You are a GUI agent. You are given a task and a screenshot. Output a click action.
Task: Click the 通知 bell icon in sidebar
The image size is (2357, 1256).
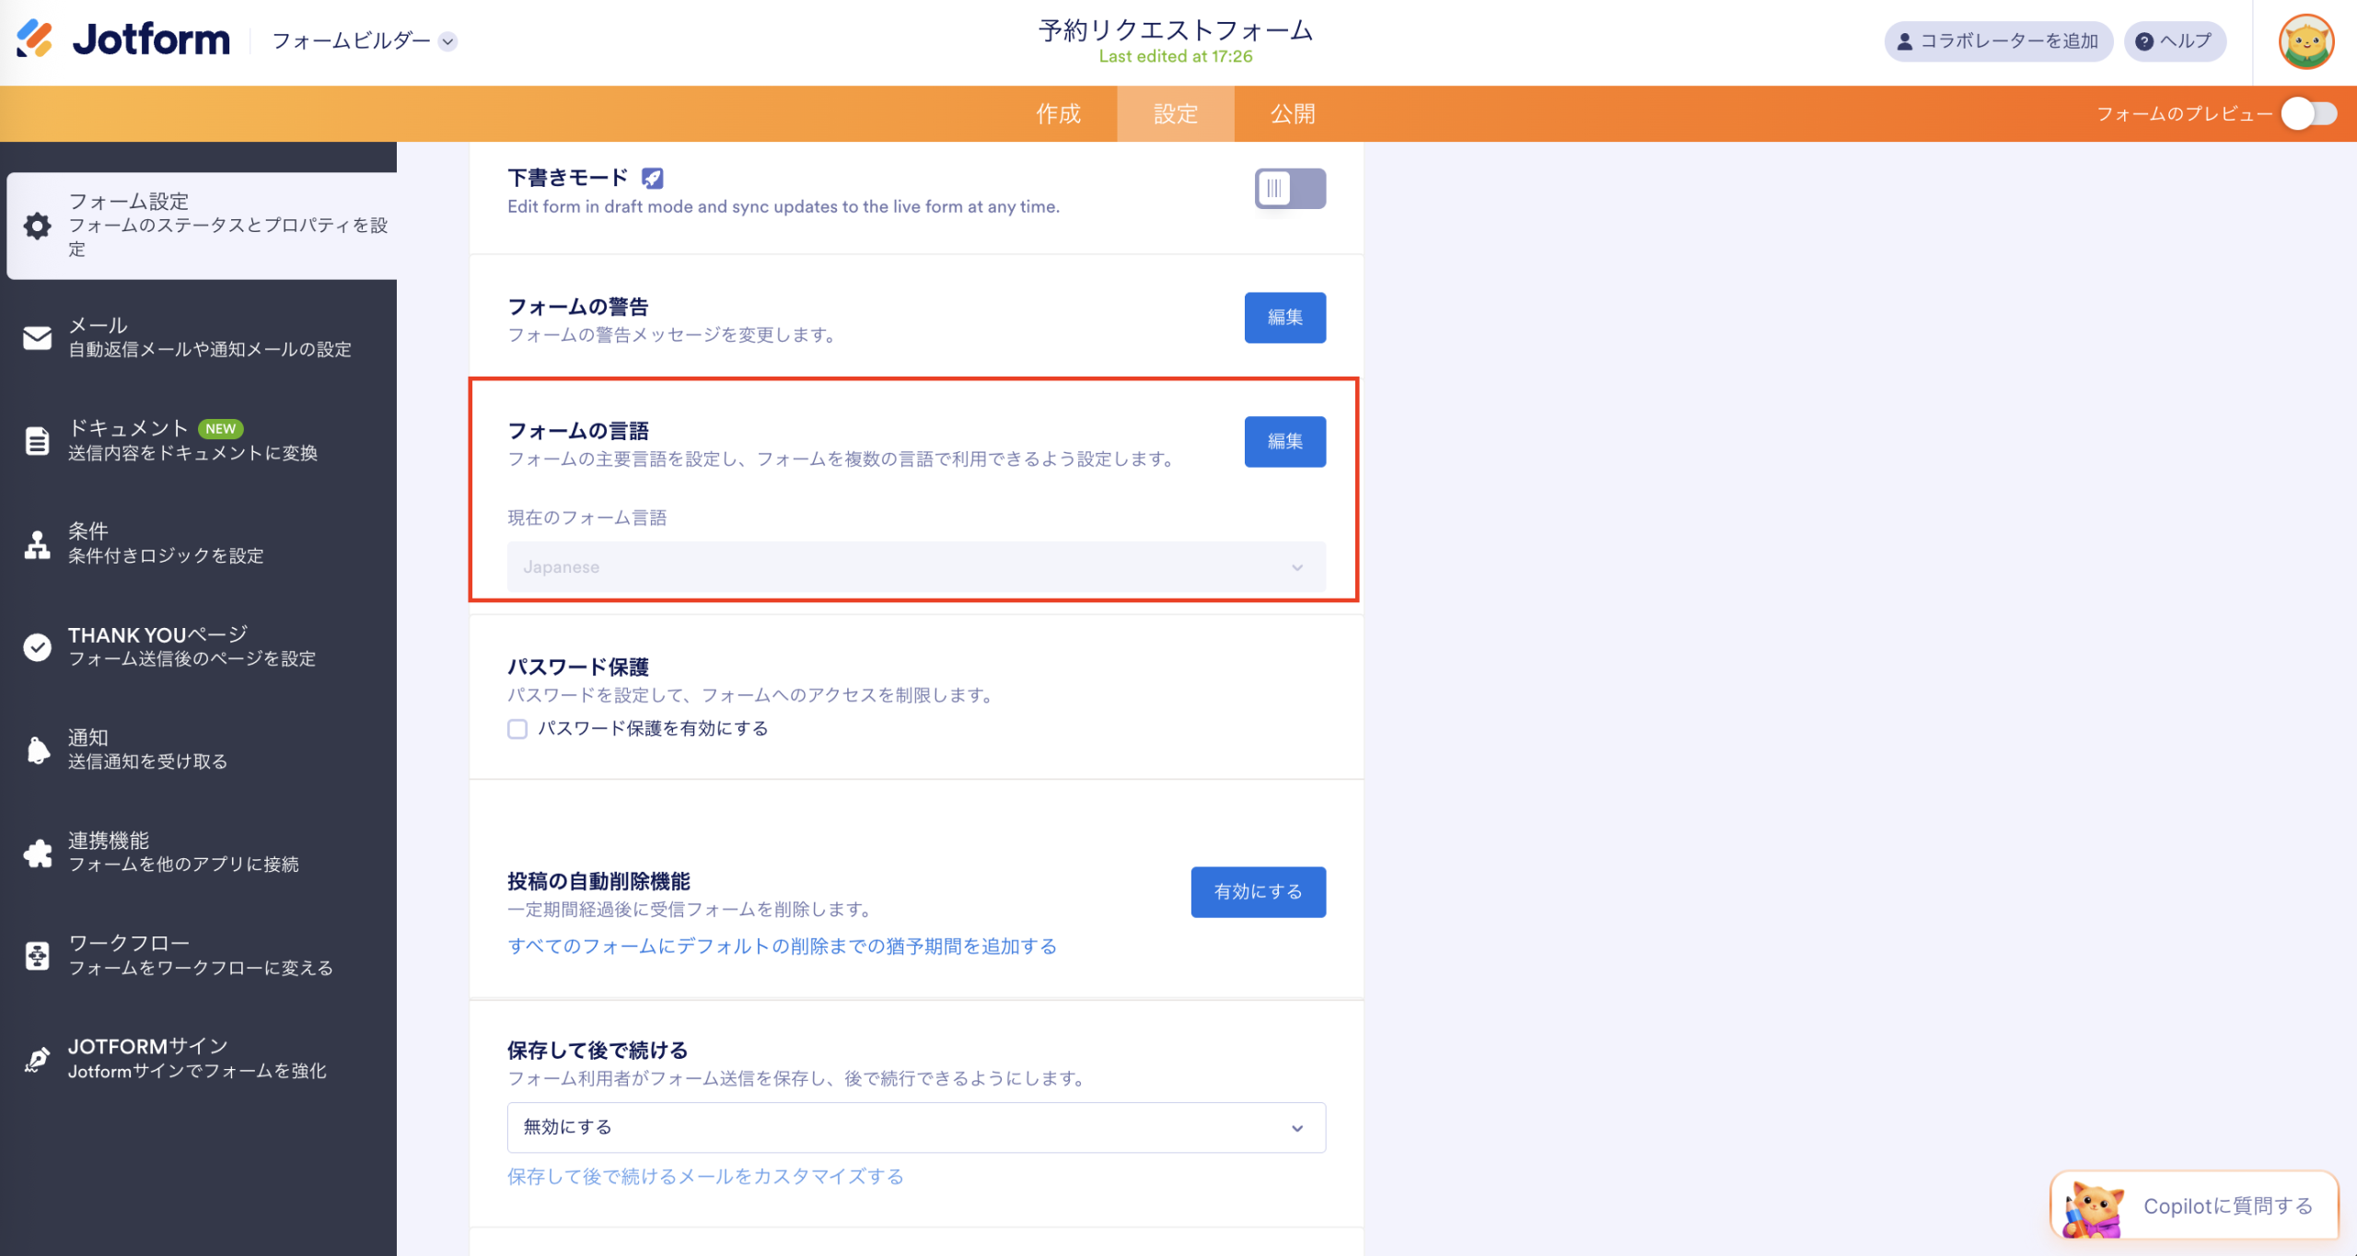point(37,749)
